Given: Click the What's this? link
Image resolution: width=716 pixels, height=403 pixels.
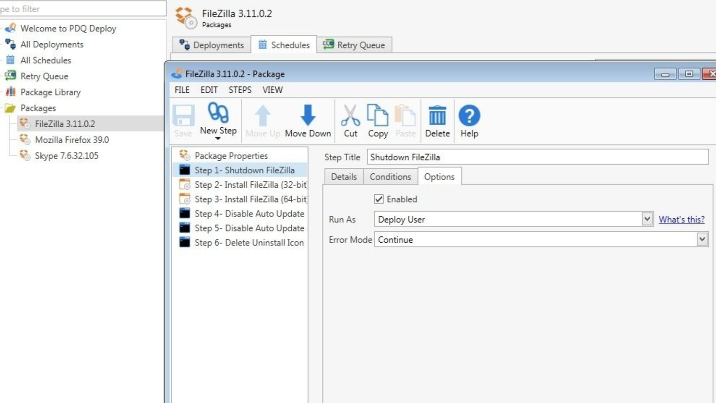Looking at the screenshot, I should pyautogui.click(x=682, y=219).
